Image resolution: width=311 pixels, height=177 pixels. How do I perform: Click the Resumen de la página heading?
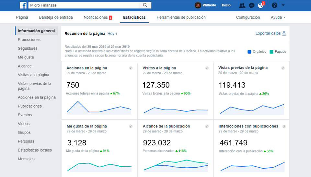tap(85, 34)
